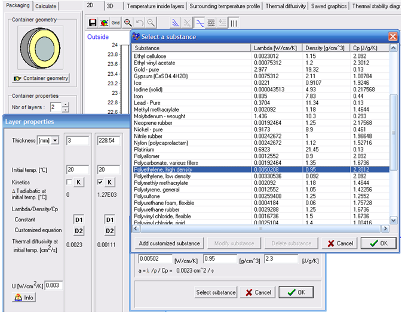The width and height of the screenshot is (402, 315).
Task: Click the container geometry preview image
Action: [40, 48]
